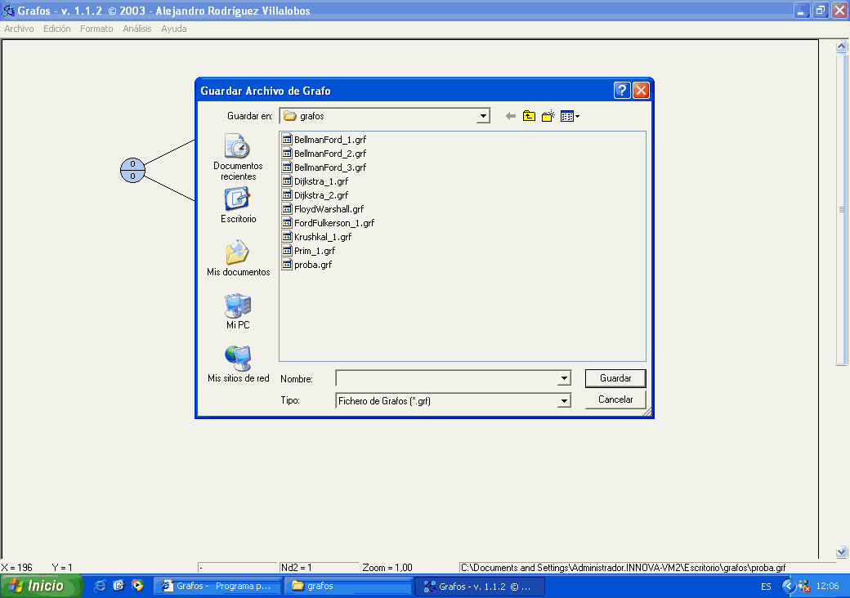
Task: Click the dialog help question-mark button
Action: pyautogui.click(x=622, y=91)
